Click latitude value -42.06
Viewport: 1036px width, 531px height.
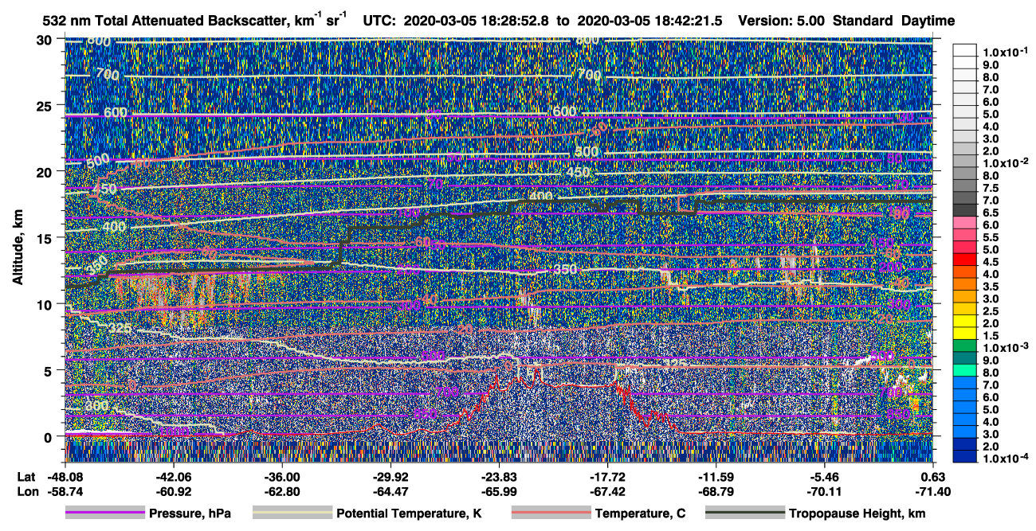point(173,476)
